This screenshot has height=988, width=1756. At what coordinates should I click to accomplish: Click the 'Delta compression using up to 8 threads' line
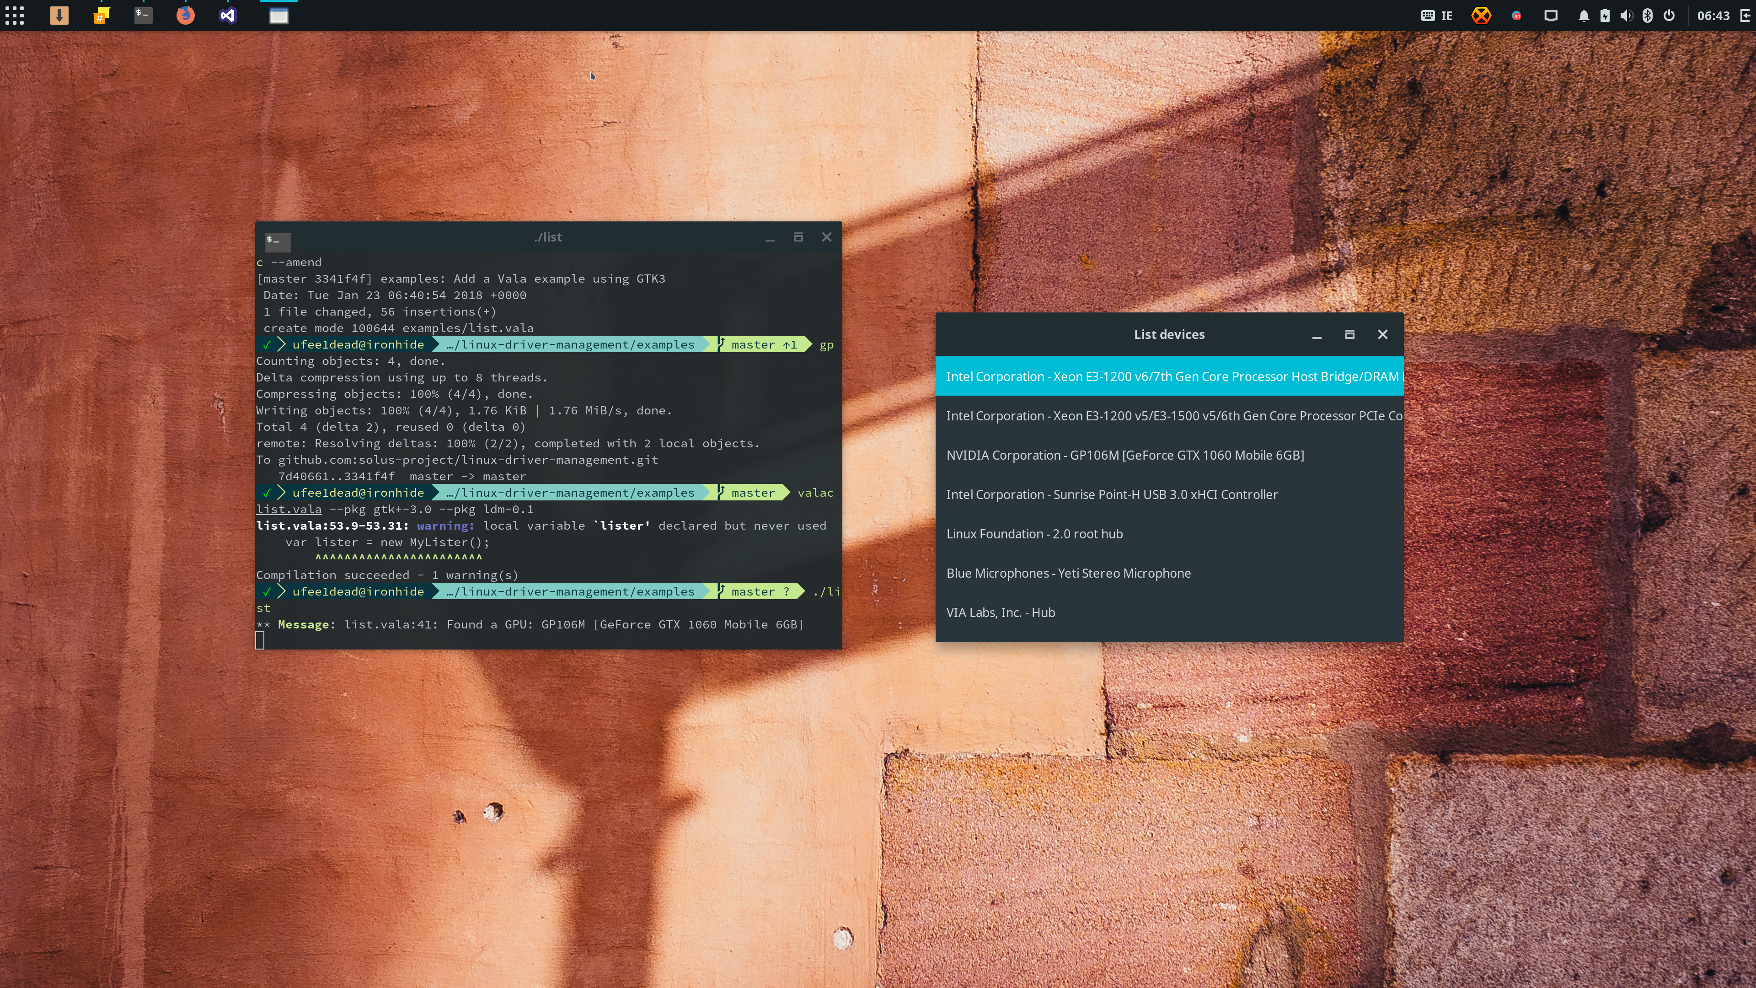[x=402, y=378]
